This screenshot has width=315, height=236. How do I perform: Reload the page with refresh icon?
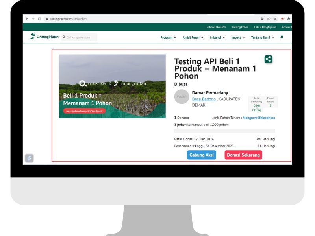pos(39,18)
